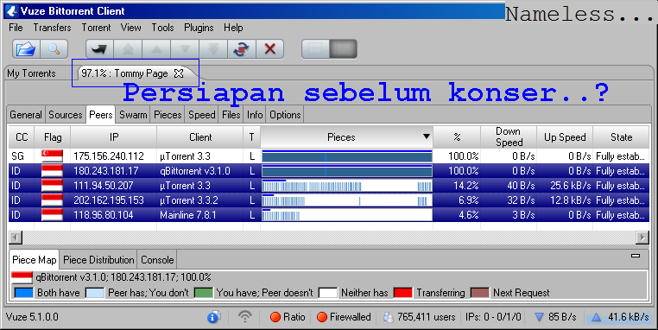Screen dimensions: 658x330
Task: Move torrent to bottom of queue
Action: tap(213, 49)
